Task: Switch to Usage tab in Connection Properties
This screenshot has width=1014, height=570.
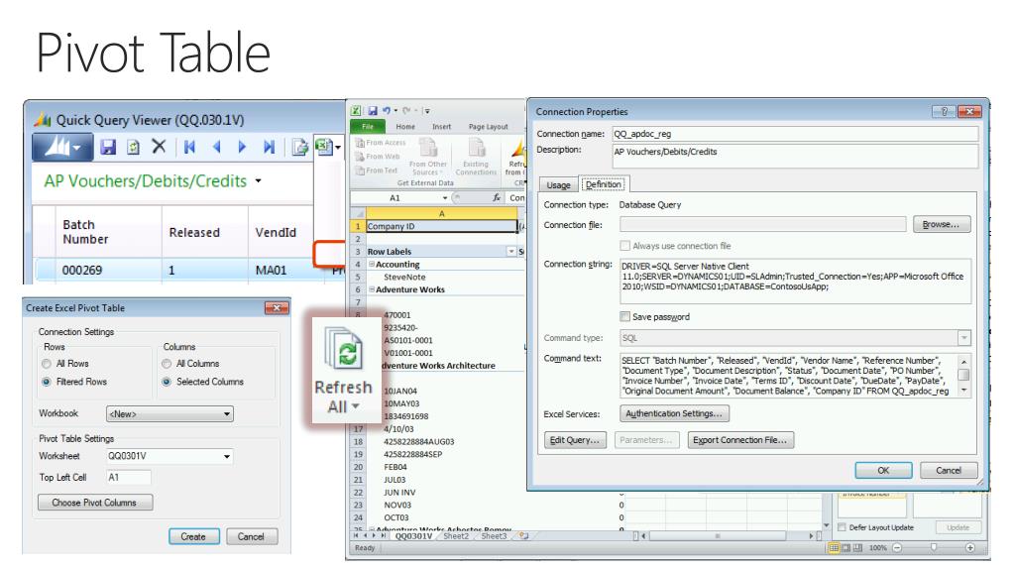Action: (x=559, y=185)
